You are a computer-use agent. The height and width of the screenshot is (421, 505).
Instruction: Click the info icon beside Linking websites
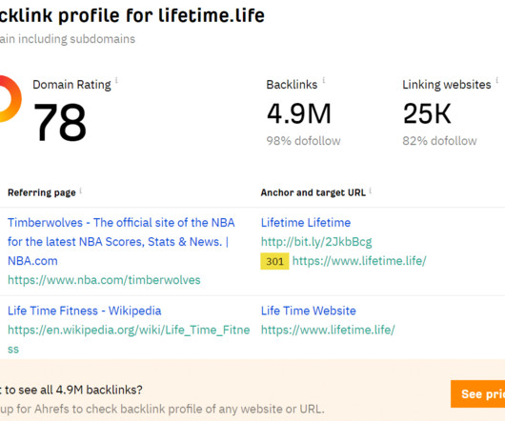coord(497,80)
